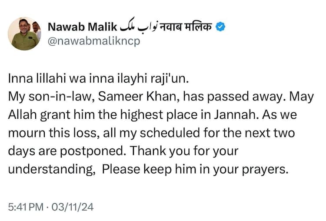Open the @nawabmalikncp handle link

[94, 42]
